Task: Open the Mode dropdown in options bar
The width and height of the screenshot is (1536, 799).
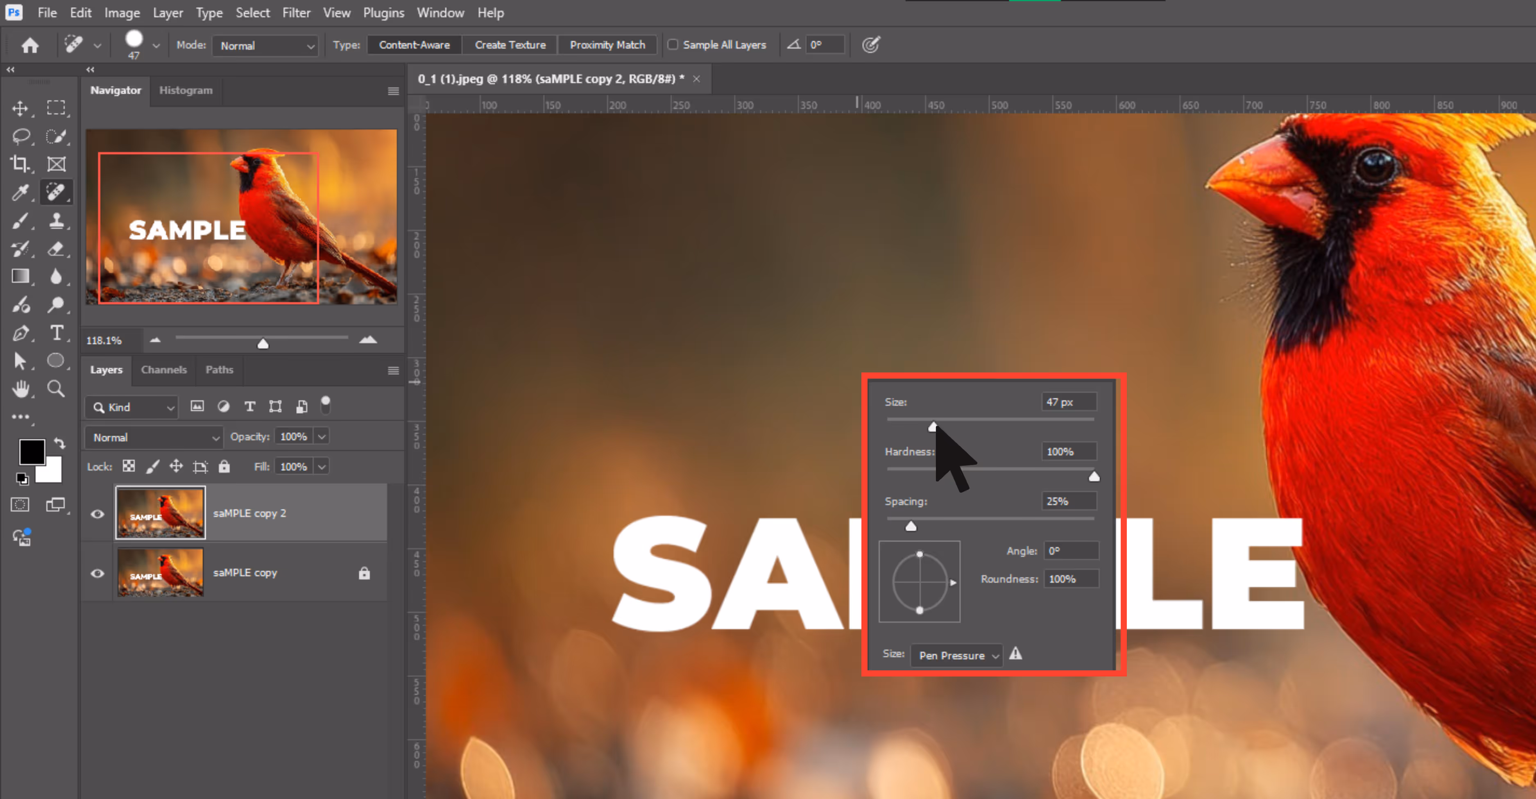Action: pyautogui.click(x=265, y=46)
